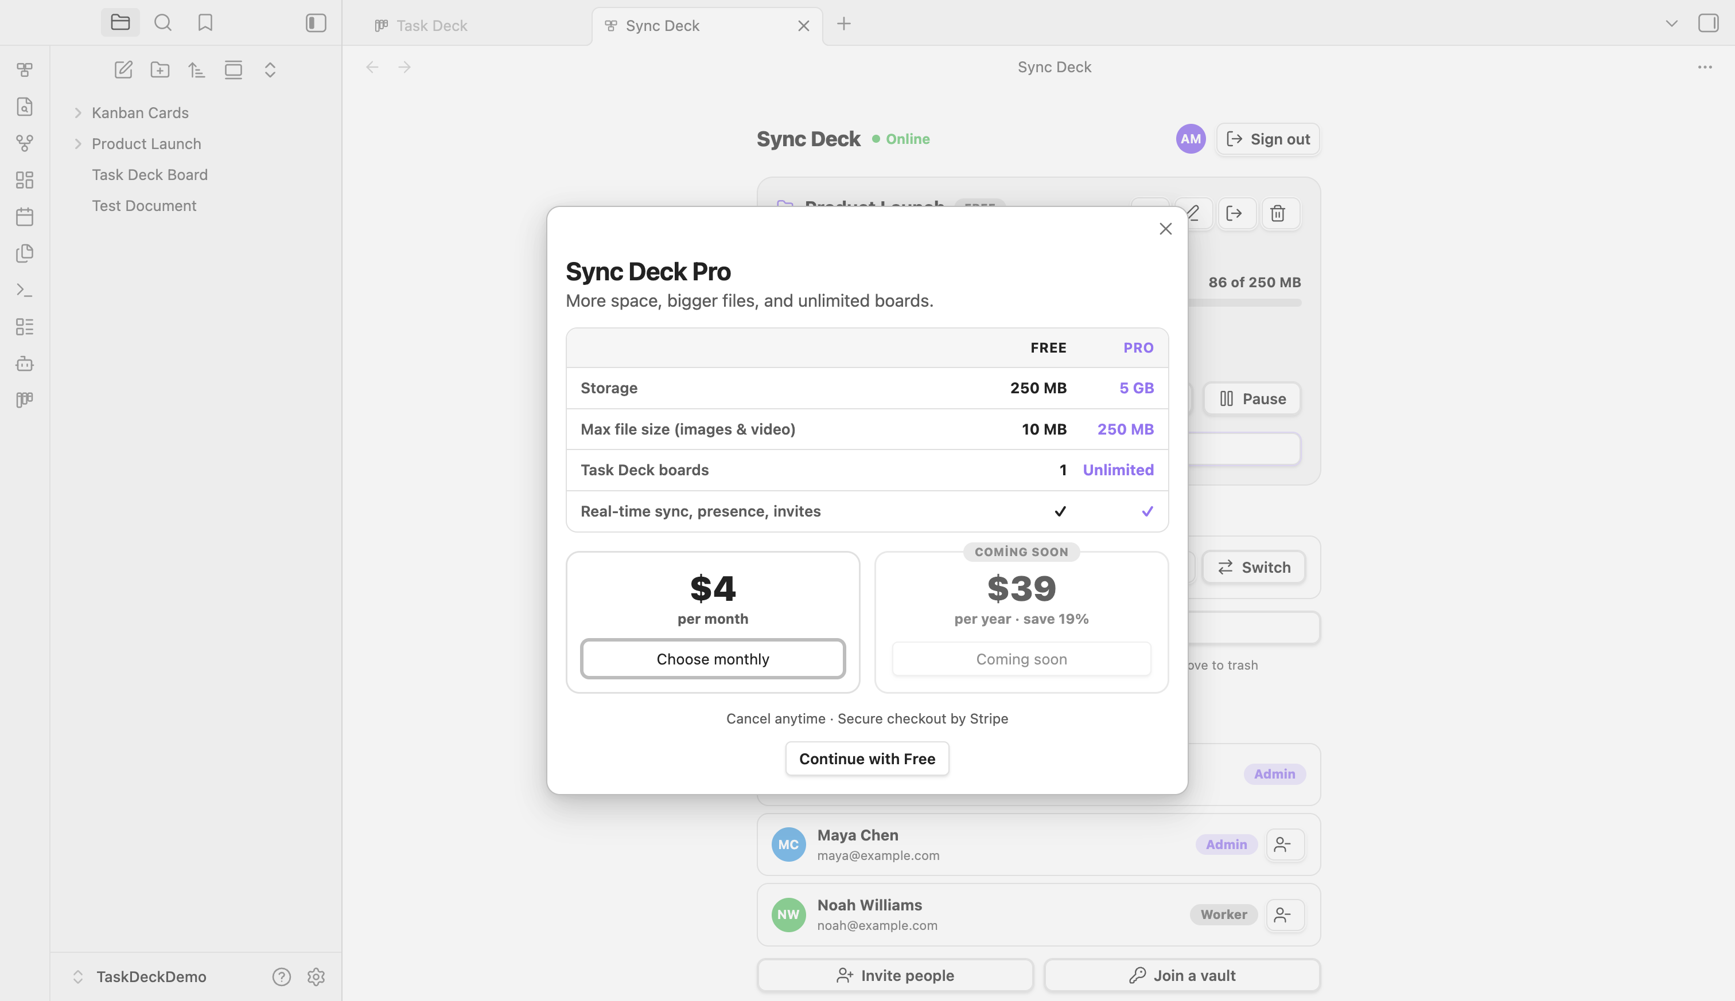Open Sync Deck ribbon icon at top
Image resolution: width=1735 pixels, height=1001 pixels.
point(25,69)
